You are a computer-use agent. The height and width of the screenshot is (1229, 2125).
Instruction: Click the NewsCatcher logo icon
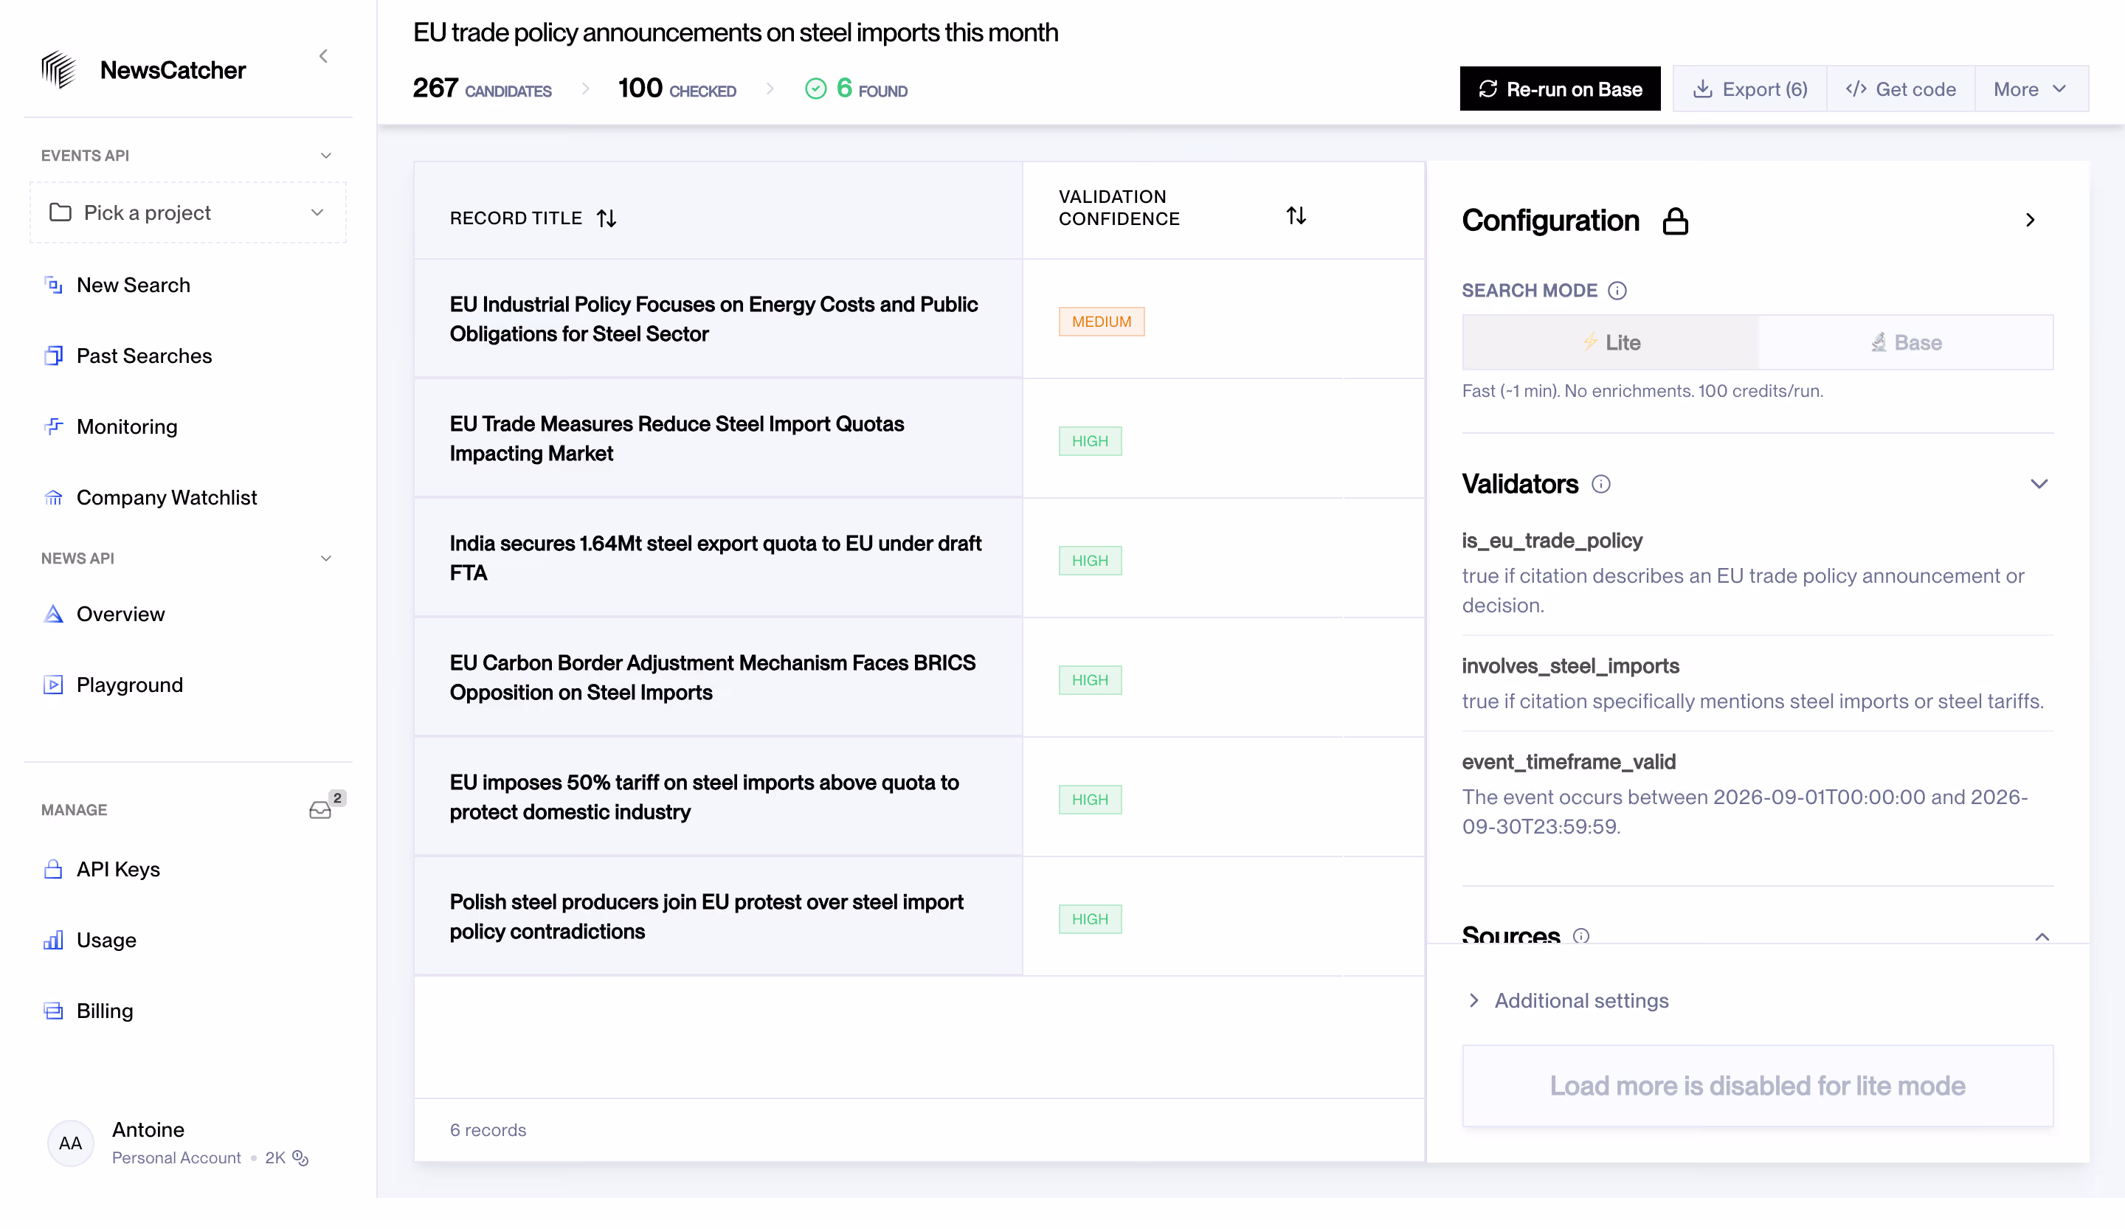click(x=59, y=70)
